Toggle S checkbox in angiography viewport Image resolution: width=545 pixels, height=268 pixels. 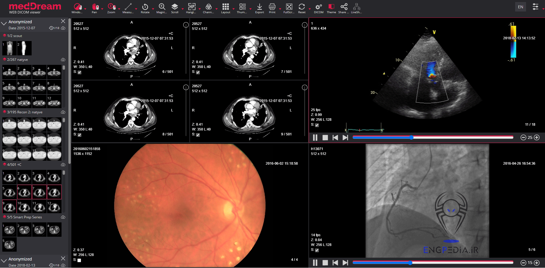(x=317, y=250)
